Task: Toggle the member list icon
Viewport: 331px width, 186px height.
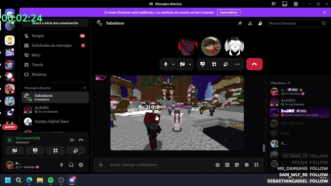Action: tap(260, 23)
